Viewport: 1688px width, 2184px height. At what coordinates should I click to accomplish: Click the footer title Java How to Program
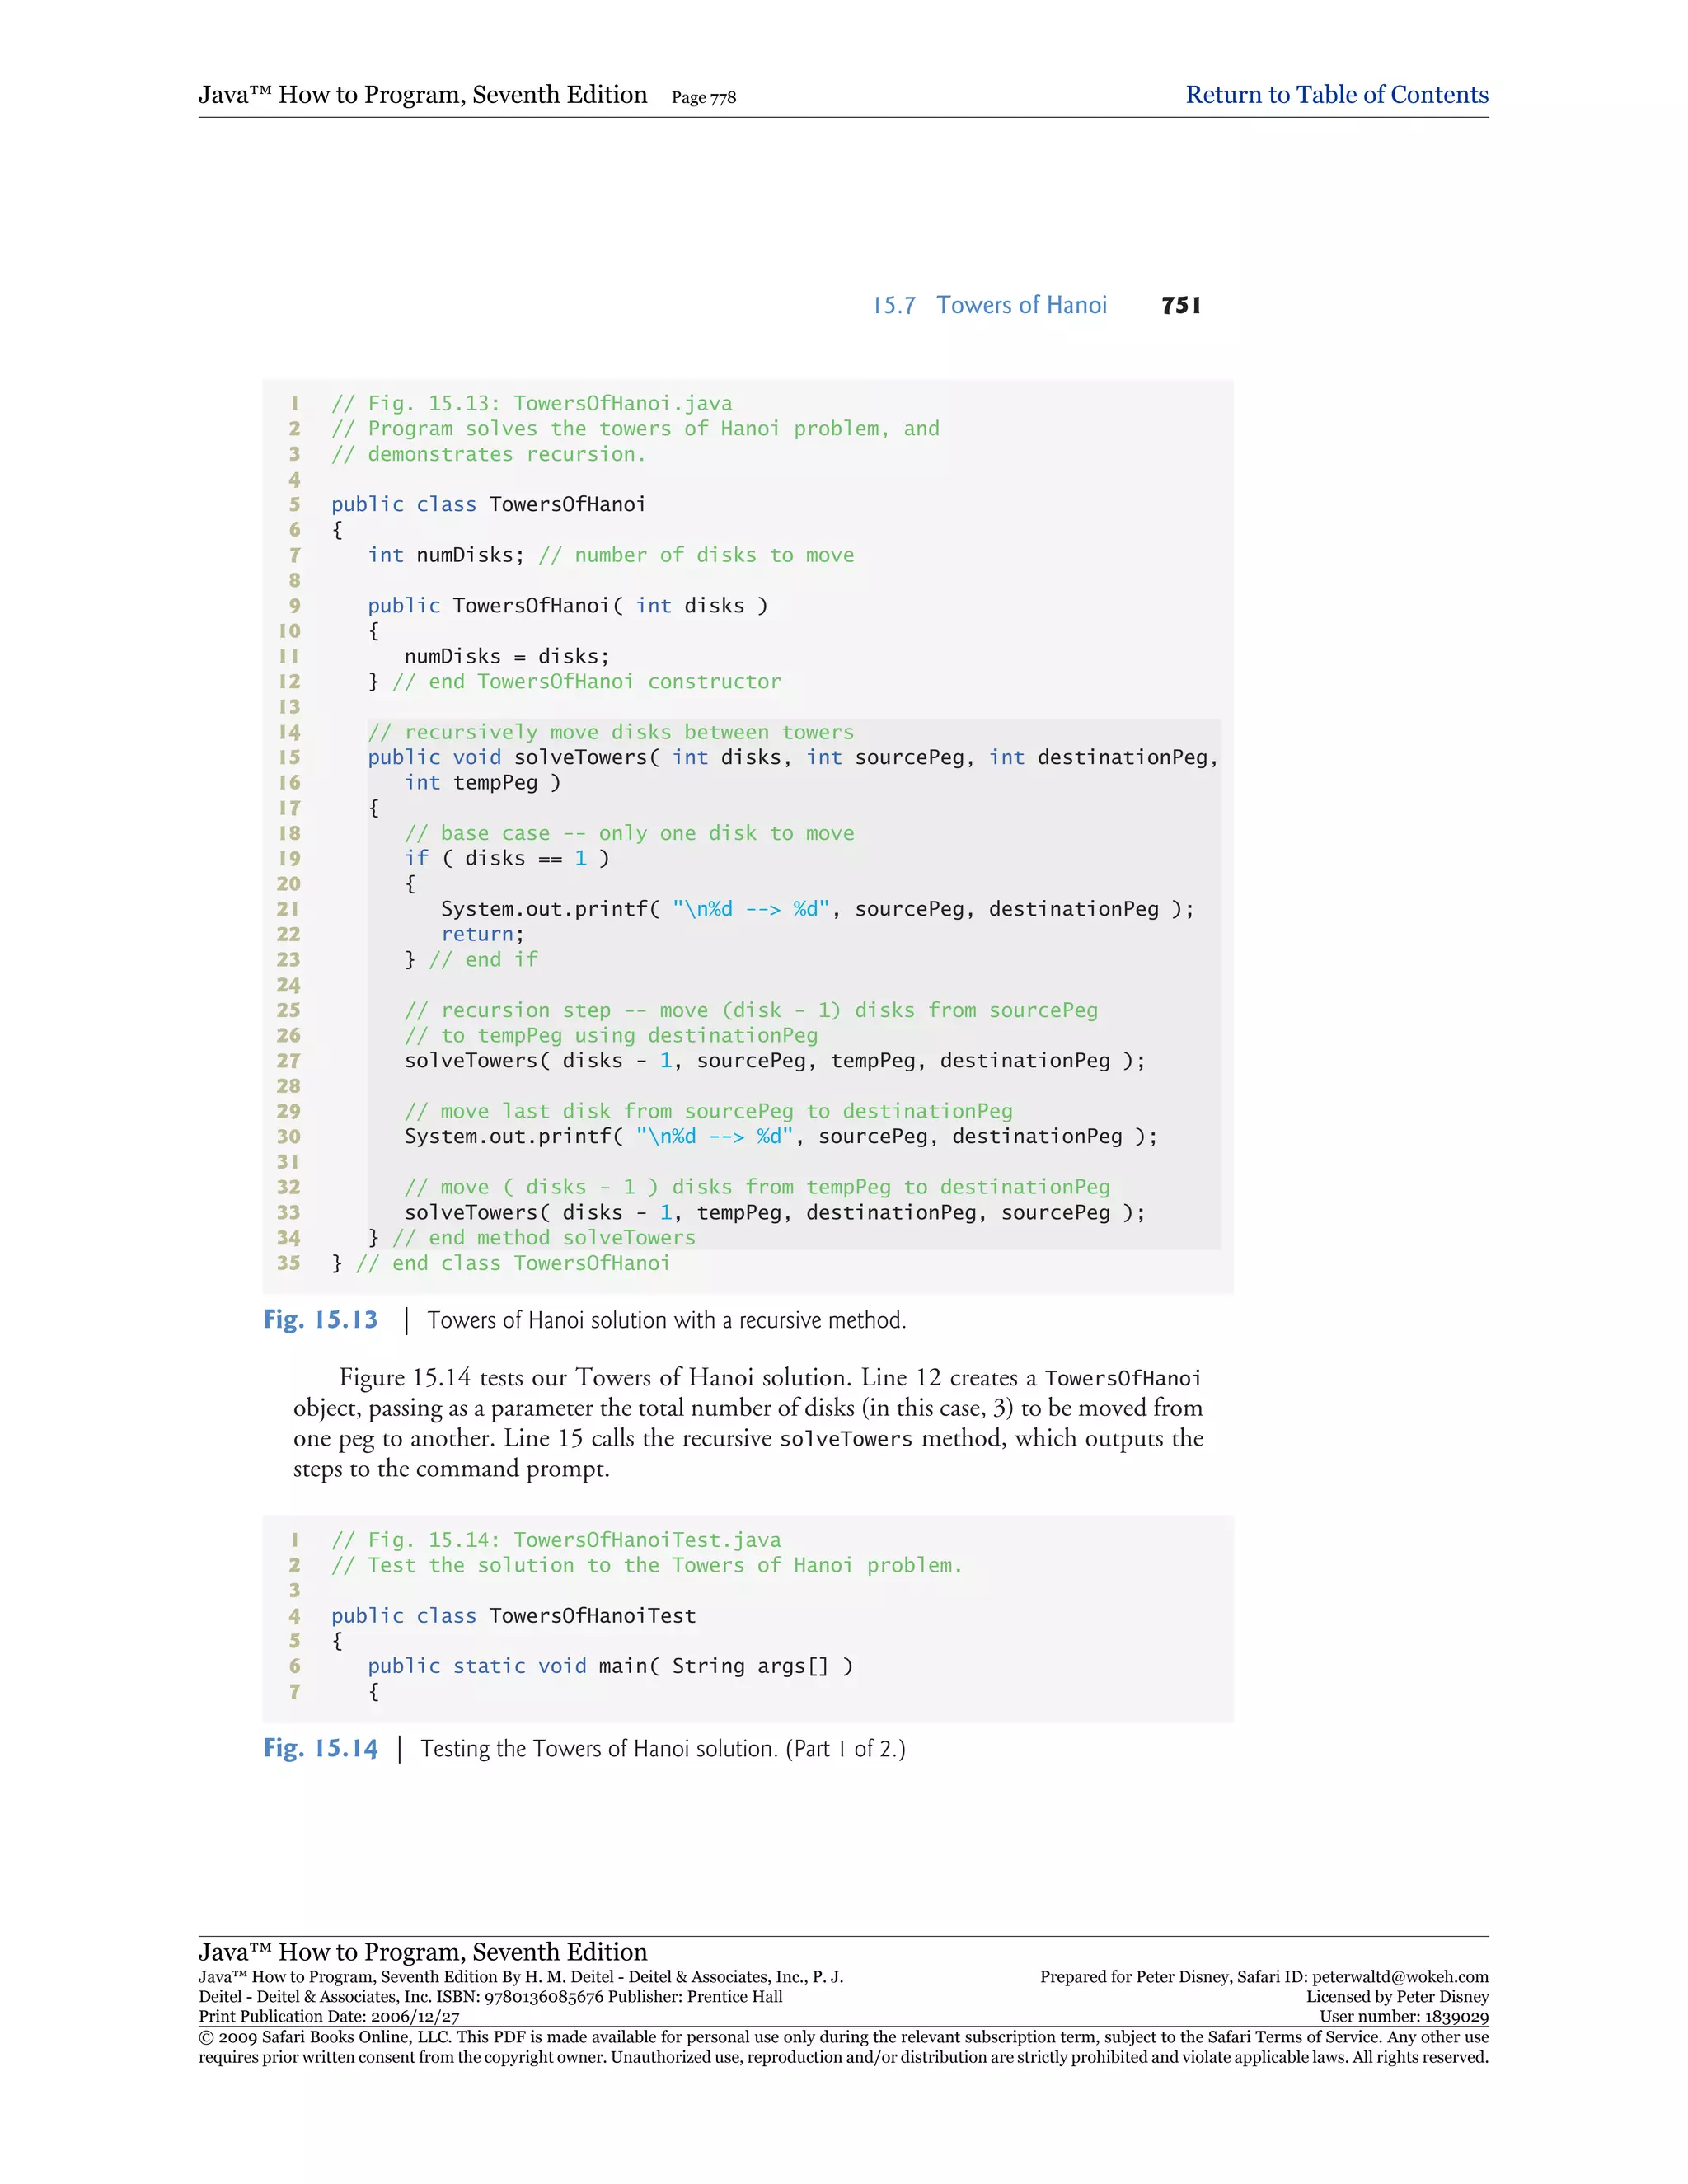(x=422, y=1952)
